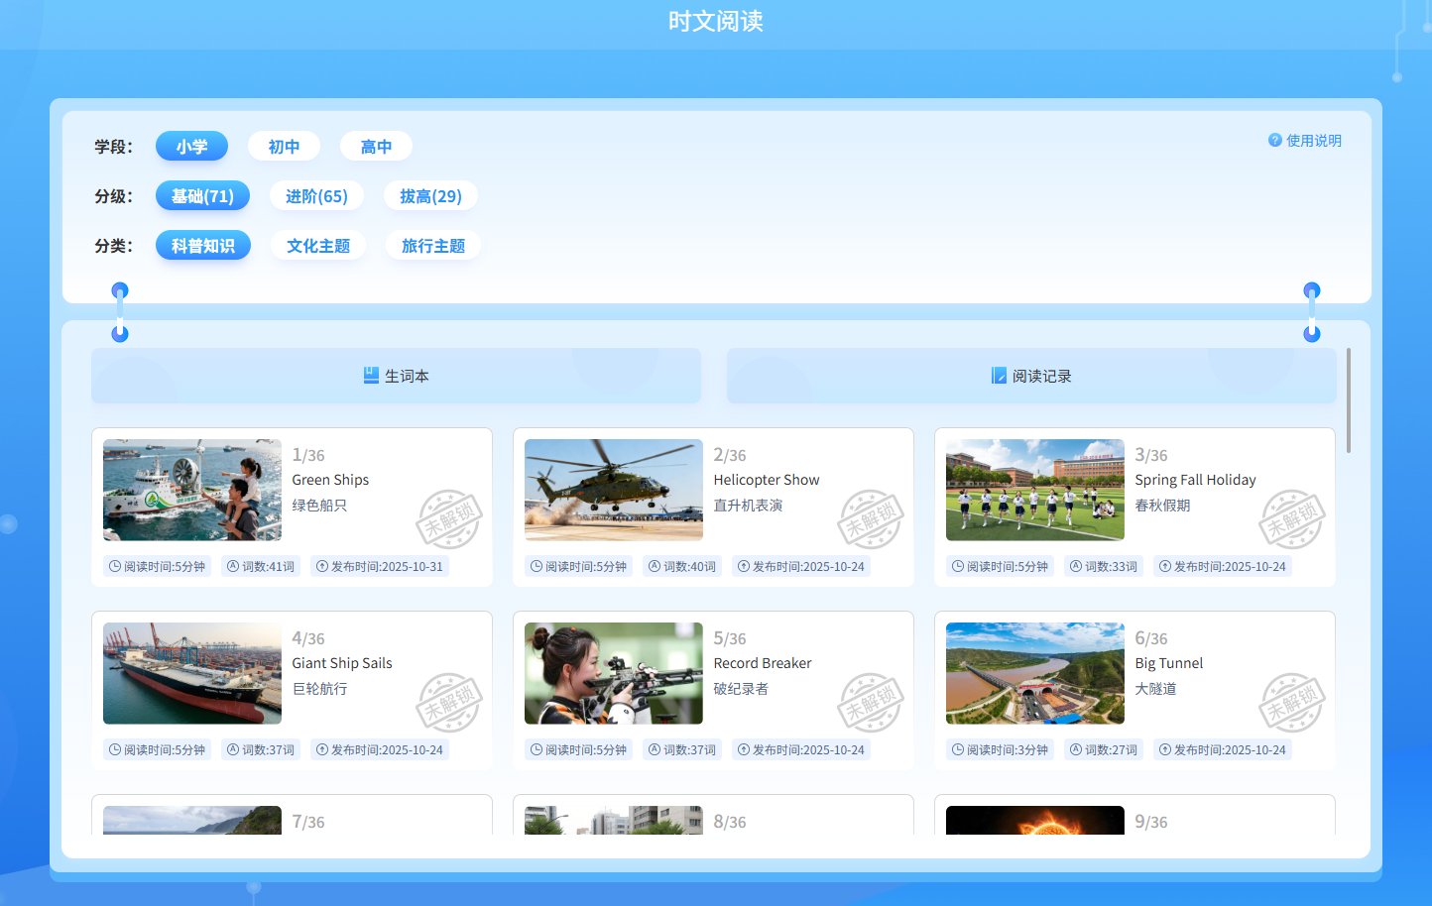The image size is (1432, 906).
Task: Click the publish date icon on Big Tunnel
Action: tap(1165, 750)
